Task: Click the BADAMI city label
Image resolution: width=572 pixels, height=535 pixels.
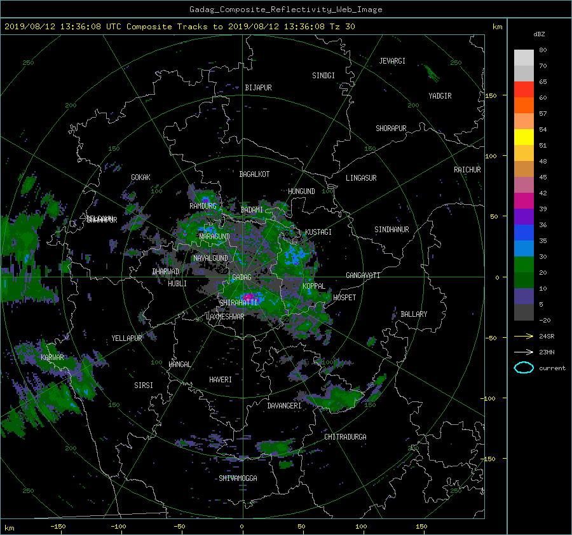Action: pos(252,210)
